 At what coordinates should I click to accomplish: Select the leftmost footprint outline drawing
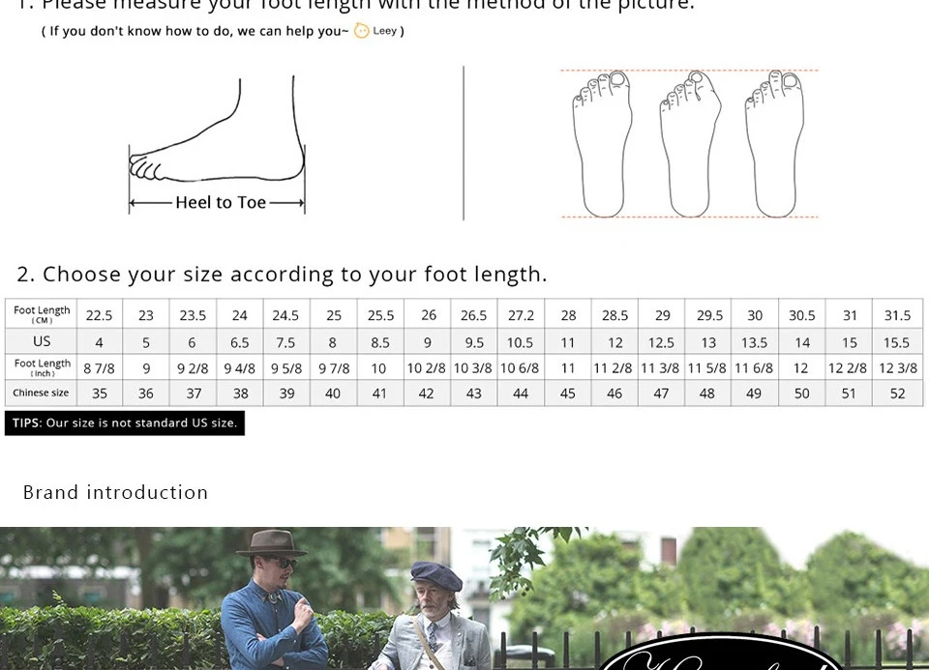tap(602, 144)
